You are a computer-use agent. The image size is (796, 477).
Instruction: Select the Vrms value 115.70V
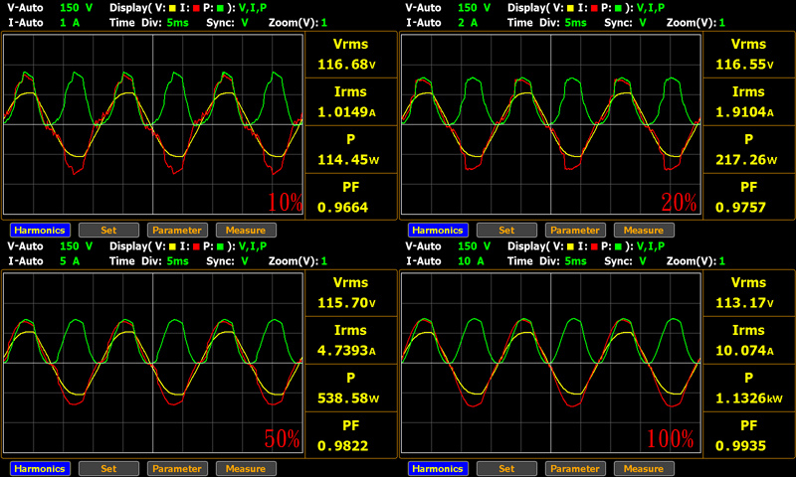click(x=346, y=303)
